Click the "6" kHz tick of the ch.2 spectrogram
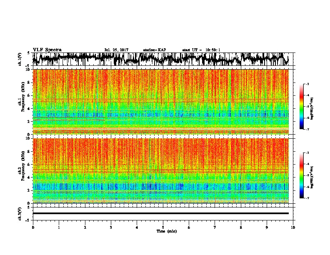Viewport: 330px width, 255px height. point(29,165)
